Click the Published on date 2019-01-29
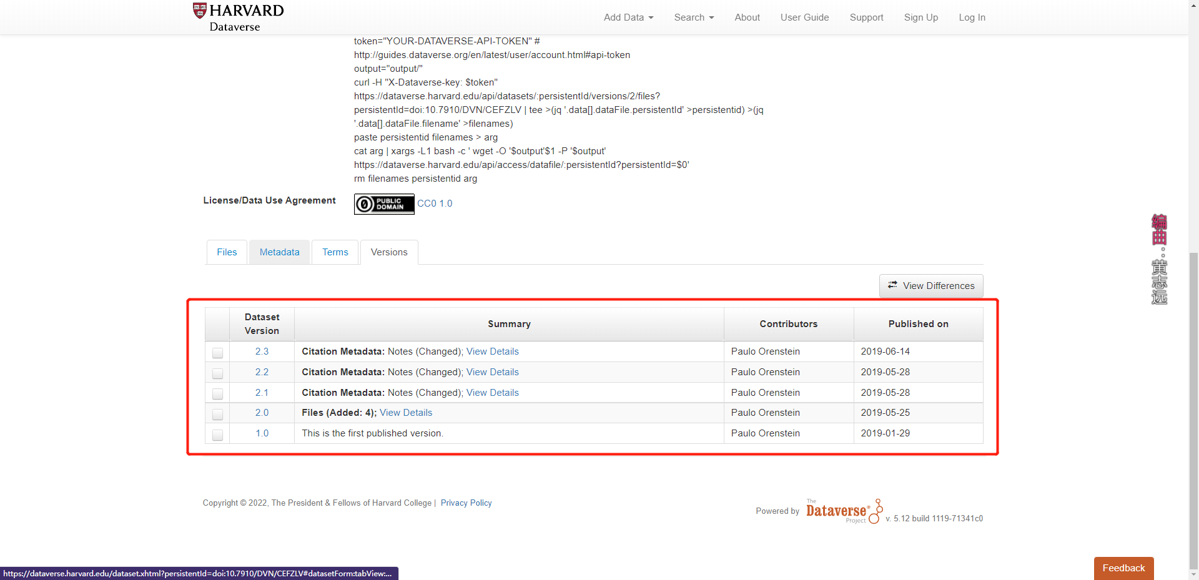1199x580 pixels. tap(885, 433)
